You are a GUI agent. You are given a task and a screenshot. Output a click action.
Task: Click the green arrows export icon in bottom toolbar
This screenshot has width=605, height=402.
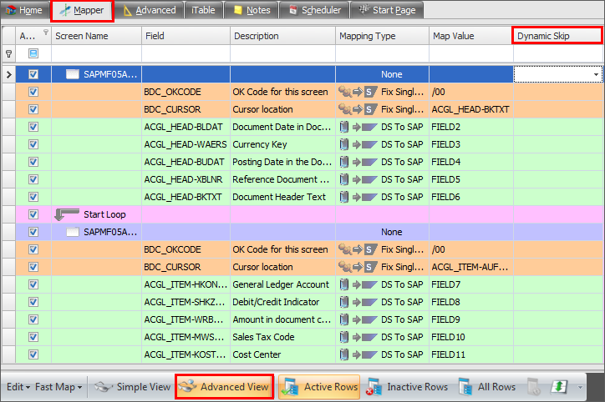coord(559,387)
